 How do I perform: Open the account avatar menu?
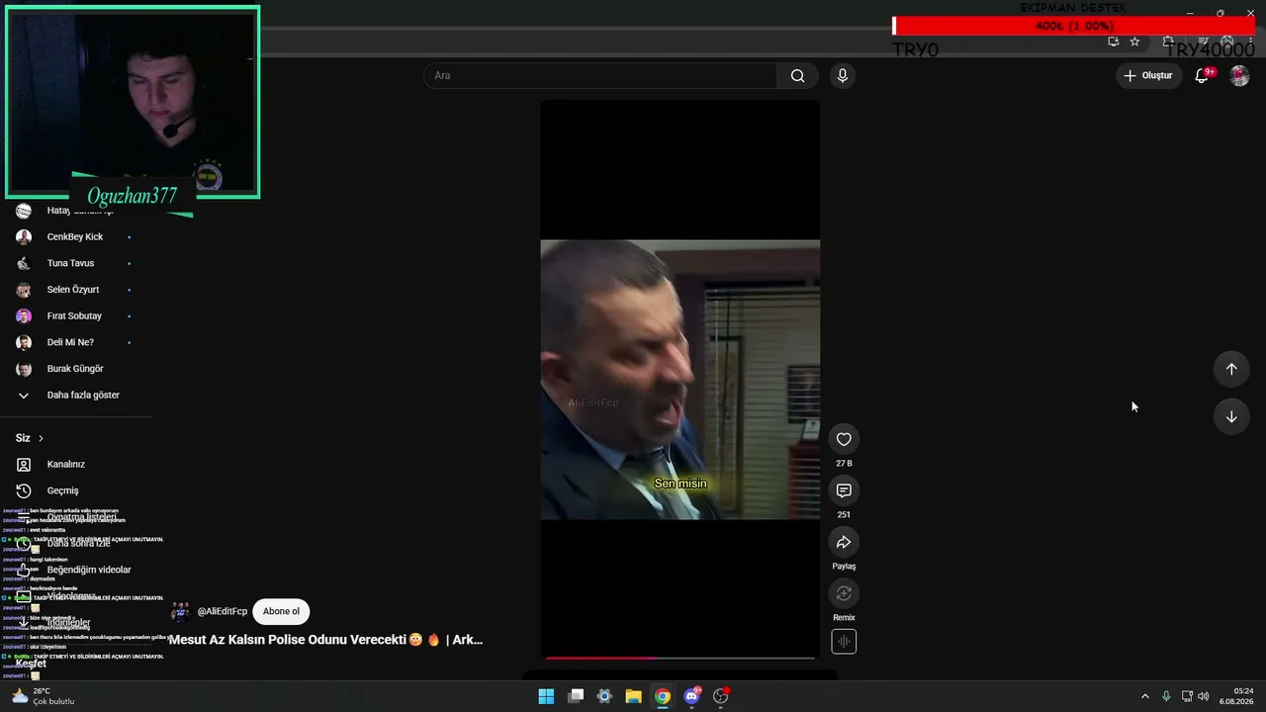(x=1239, y=76)
